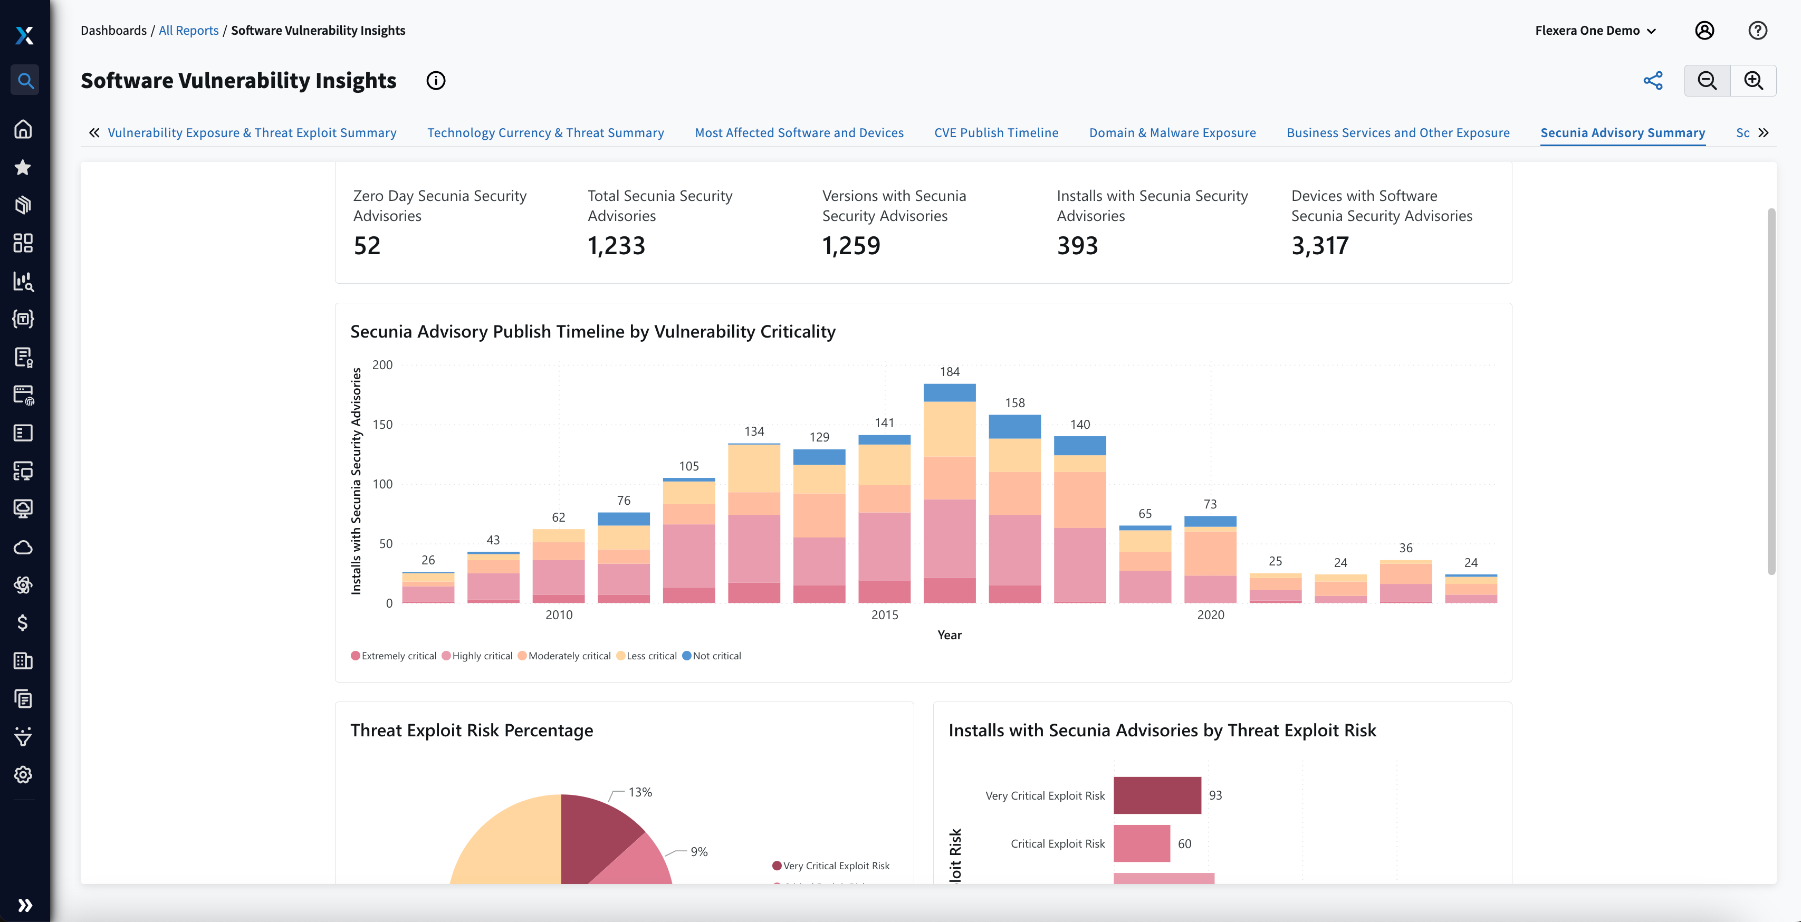Collapse tabs using the left double chevron
This screenshot has height=922, width=1801.
pyautogui.click(x=94, y=132)
